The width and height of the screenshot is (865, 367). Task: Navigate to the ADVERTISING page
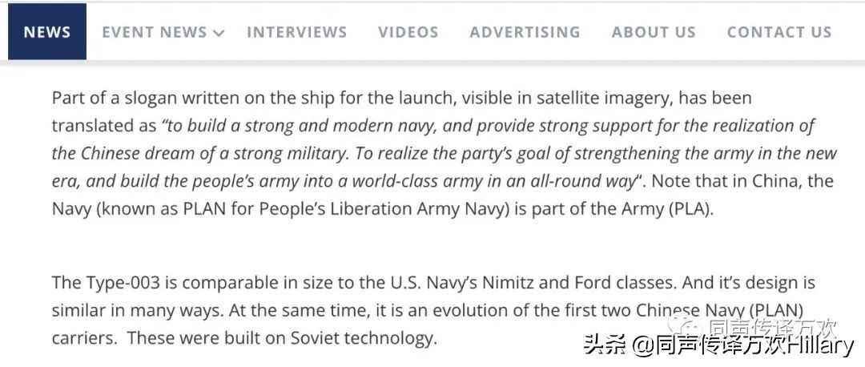[x=525, y=32]
